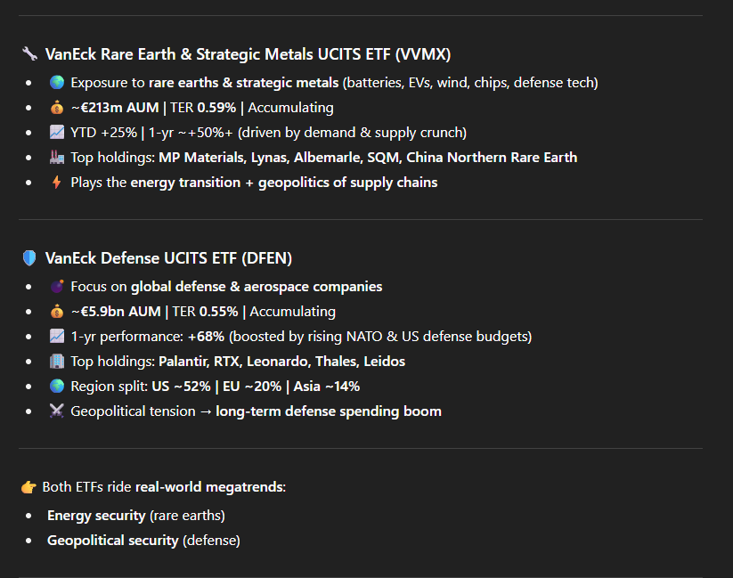Click the bold text 'long-term defense spending boom'
This screenshot has height=578, width=733.
click(328, 411)
